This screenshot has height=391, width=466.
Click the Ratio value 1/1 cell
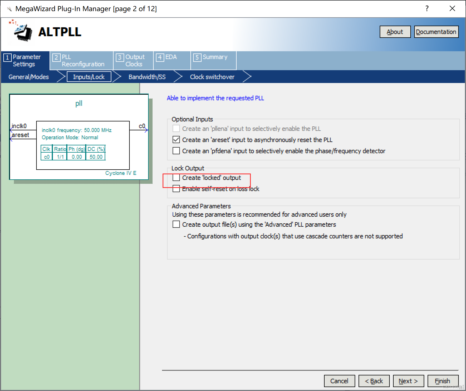click(60, 157)
